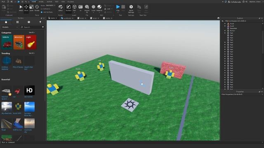The image size is (264, 148).
Task: Expand the first Noob model in Explorer
Action: (225, 24)
